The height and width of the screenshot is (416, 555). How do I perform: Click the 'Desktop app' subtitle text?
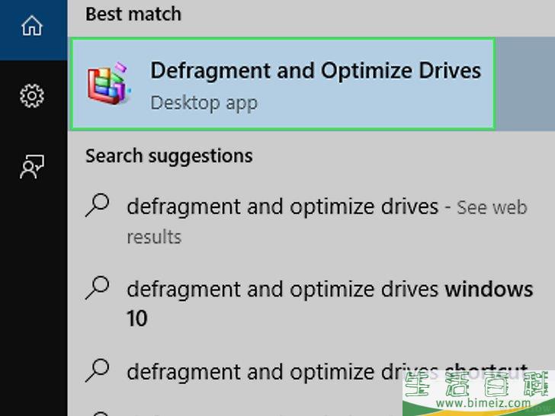pos(204,104)
